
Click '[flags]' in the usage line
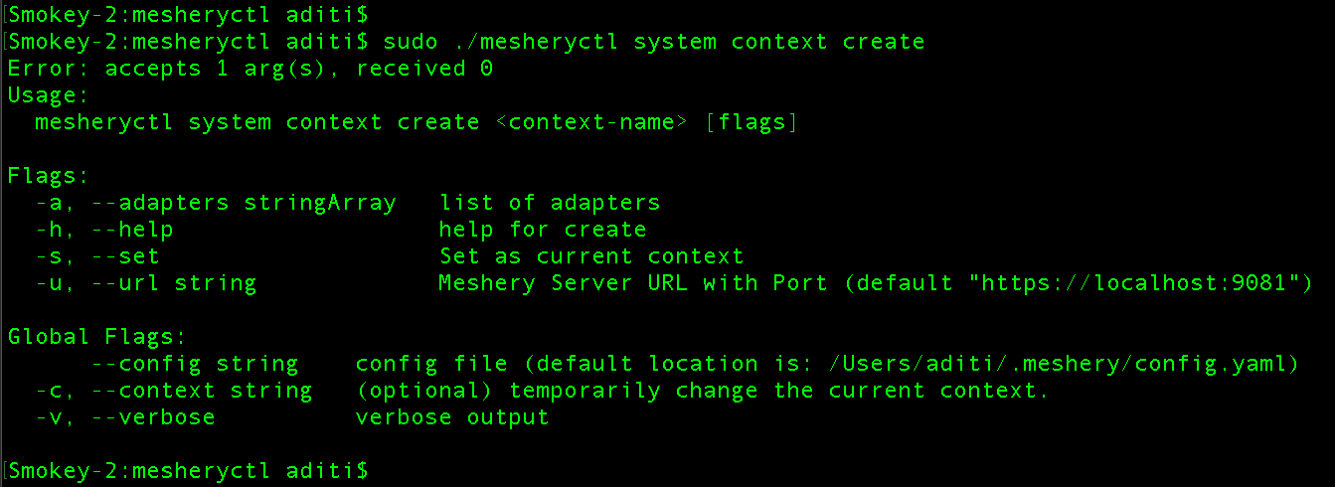tap(751, 122)
